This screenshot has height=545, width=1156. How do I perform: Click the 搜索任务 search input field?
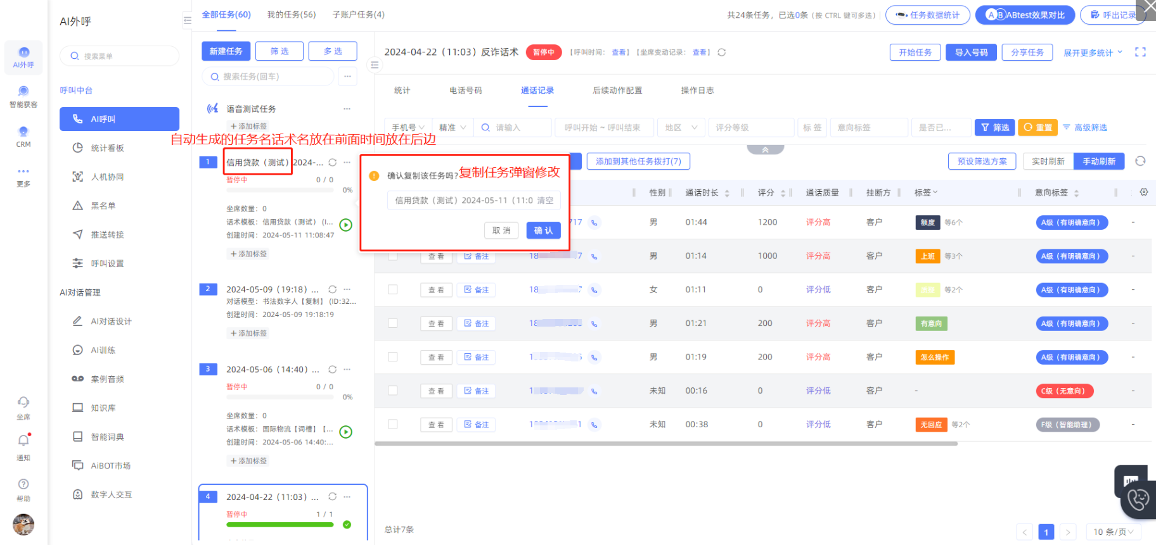pos(273,77)
